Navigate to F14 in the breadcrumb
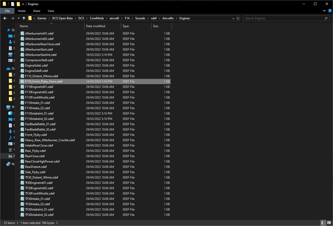Viewport: 333px width, 226px height. (127, 18)
